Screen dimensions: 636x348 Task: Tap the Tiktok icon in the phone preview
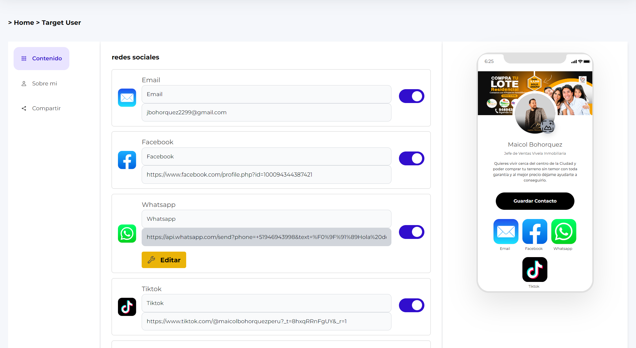[535, 270]
